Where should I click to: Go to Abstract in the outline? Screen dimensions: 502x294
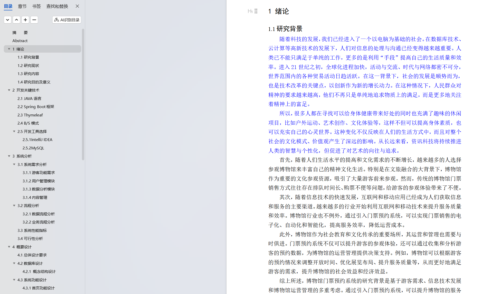(x=20, y=41)
